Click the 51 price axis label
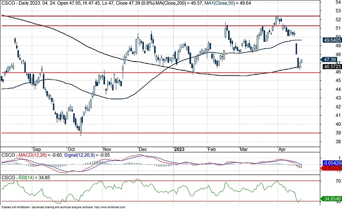Viewport: 342px width, 209px height. pyautogui.click(x=338, y=28)
